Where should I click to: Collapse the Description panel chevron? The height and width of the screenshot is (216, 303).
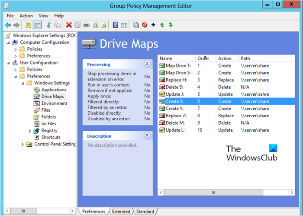(x=147, y=135)
